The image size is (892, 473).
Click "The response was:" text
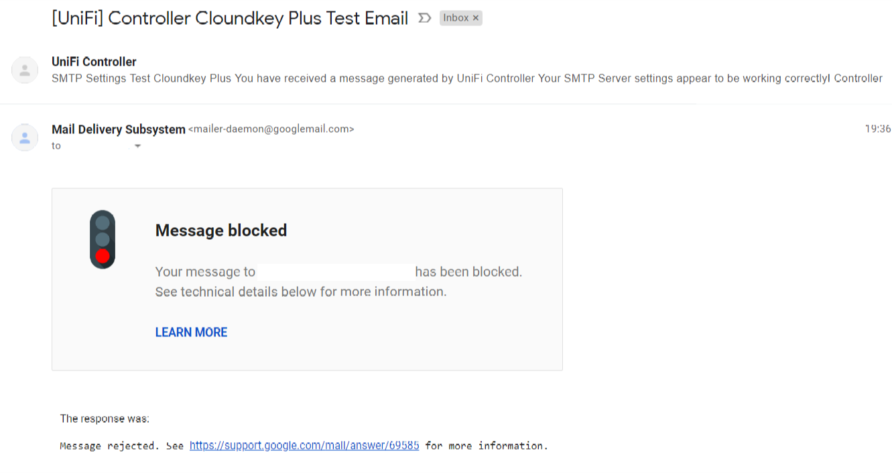point(105,419)
